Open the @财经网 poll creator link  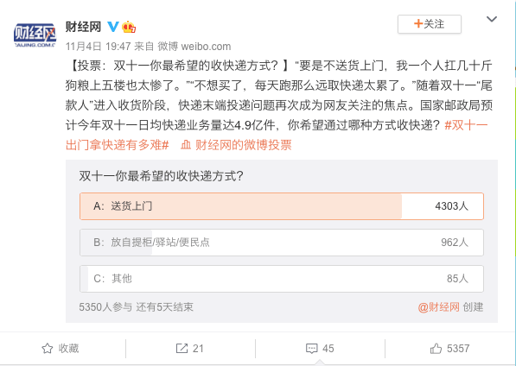point(438,307)
